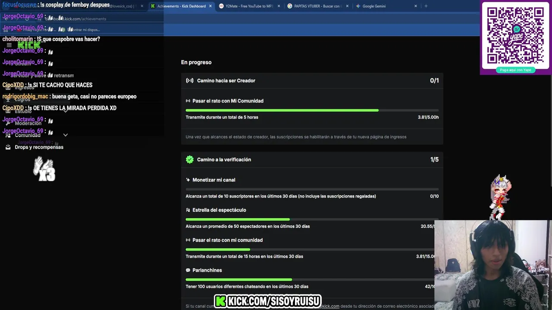This screenshot has width=552, height=310.
Task: Click the green verified badge icon
Action: pos(190,159)
